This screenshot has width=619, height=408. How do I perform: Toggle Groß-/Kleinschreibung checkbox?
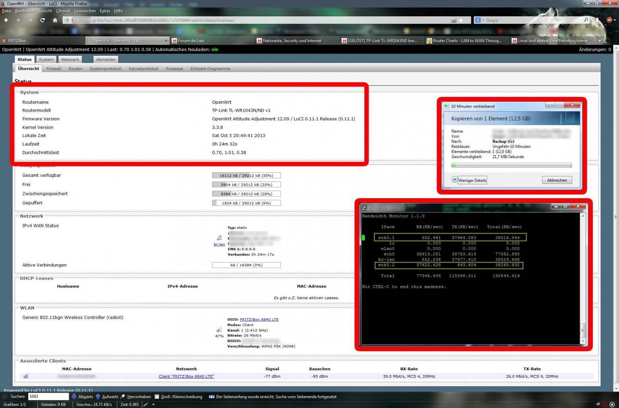click(x=157, y=396)
